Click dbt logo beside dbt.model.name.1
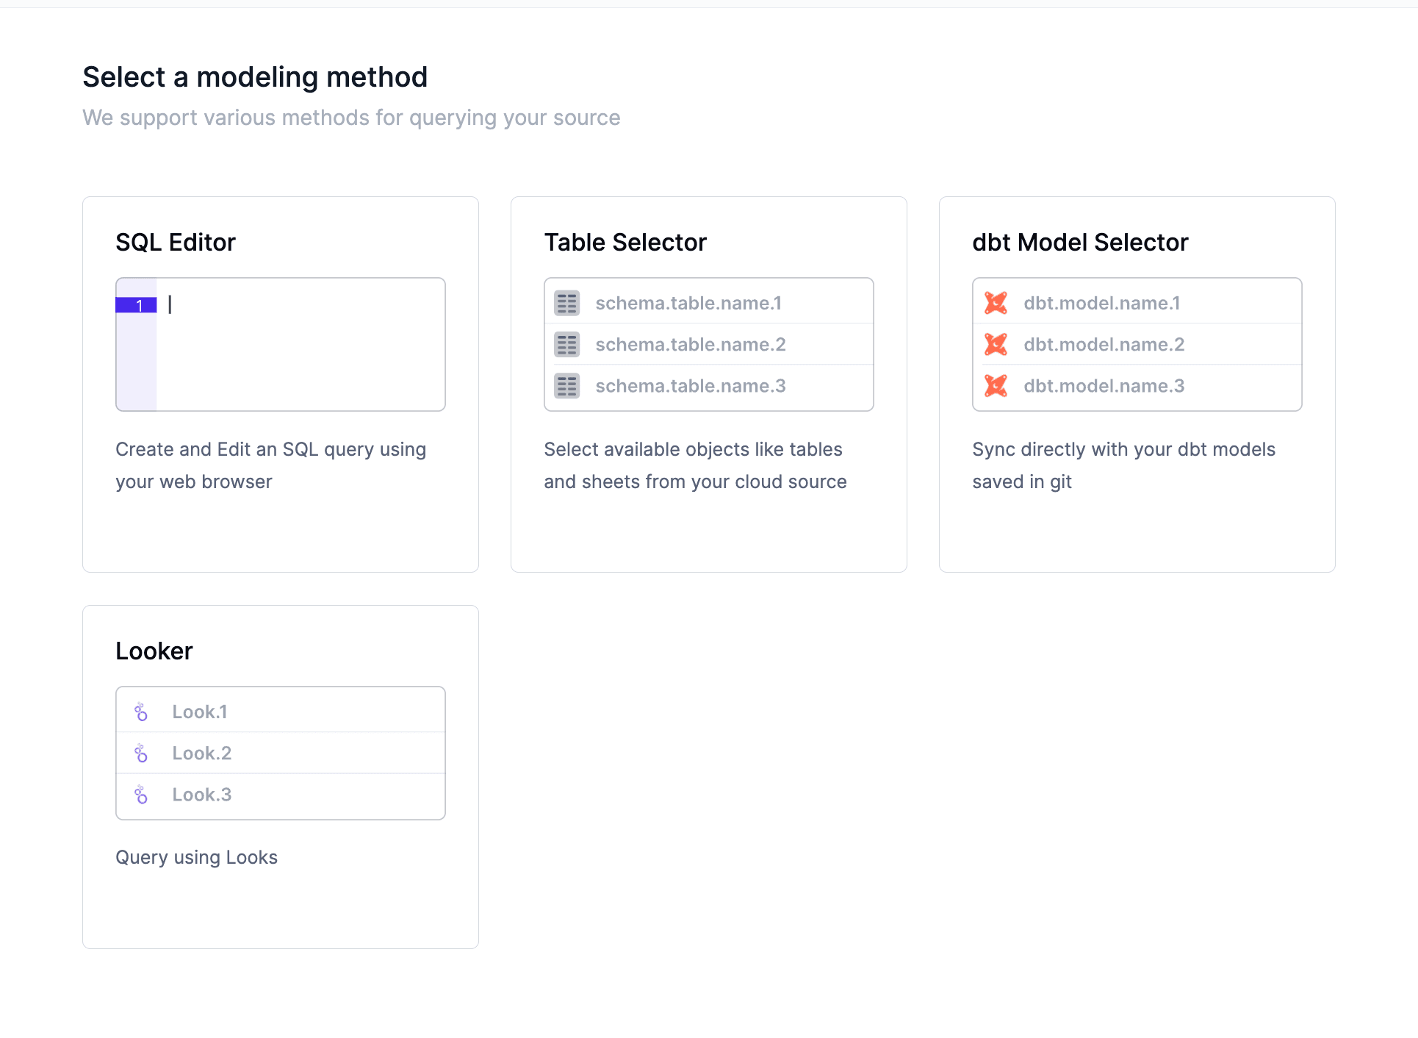The width and height of the screenshot is (1418, 1038). coord(996,303)
